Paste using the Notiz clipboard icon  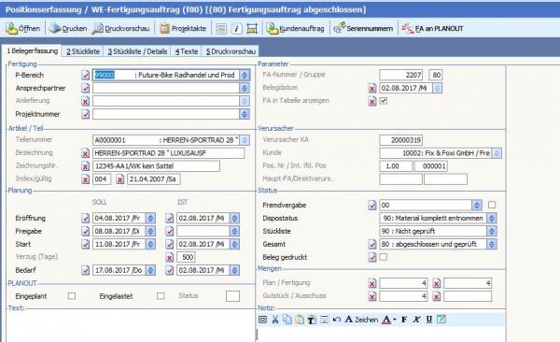(300, 320)
